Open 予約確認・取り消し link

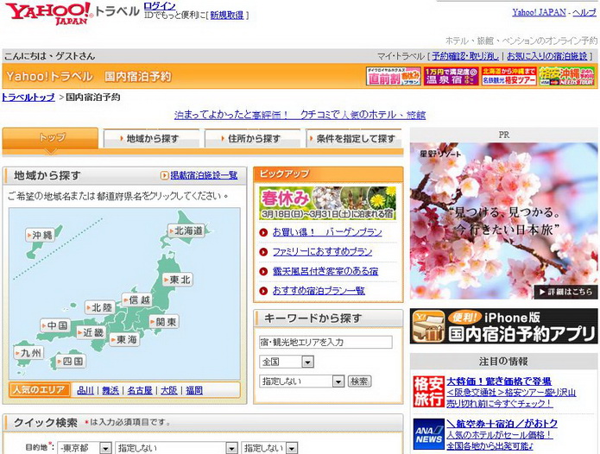click(x=465, y=56)
